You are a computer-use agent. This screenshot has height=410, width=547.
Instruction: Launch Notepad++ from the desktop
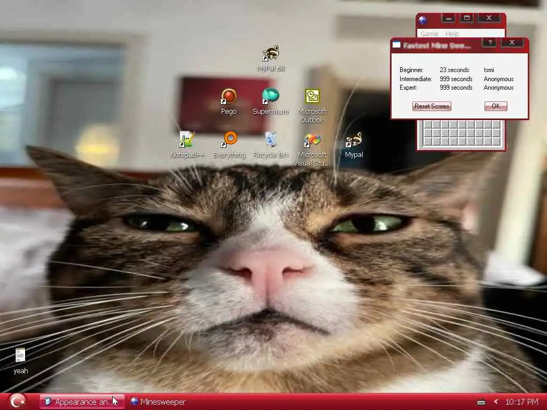pos(187,145)
